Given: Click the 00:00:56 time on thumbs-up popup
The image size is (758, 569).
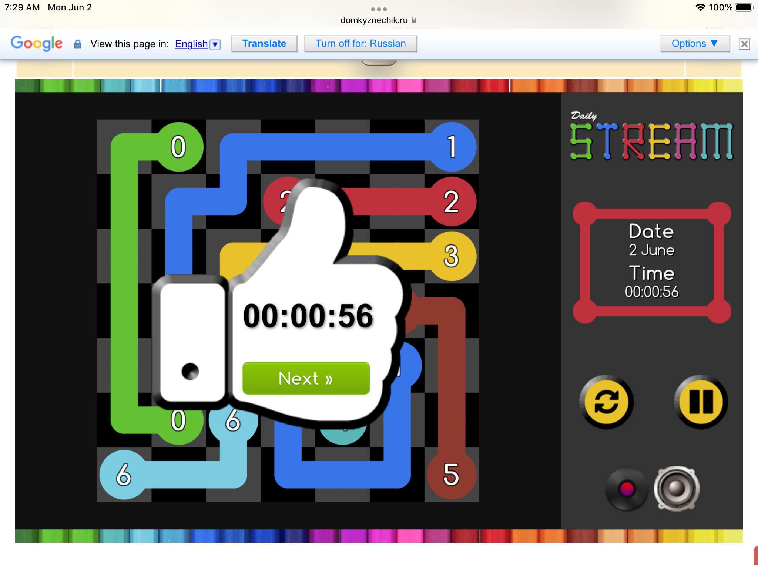Looking at the screenshot, I should pos(308,316).
